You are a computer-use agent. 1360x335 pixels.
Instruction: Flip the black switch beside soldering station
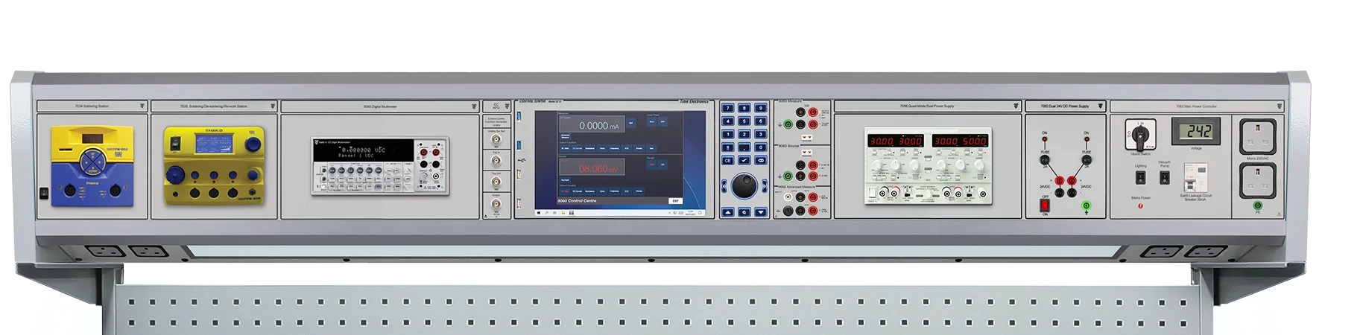tap(42, 192)
